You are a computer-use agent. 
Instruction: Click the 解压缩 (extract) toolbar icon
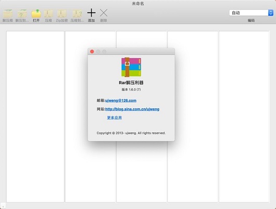click(x=8, y=14)
